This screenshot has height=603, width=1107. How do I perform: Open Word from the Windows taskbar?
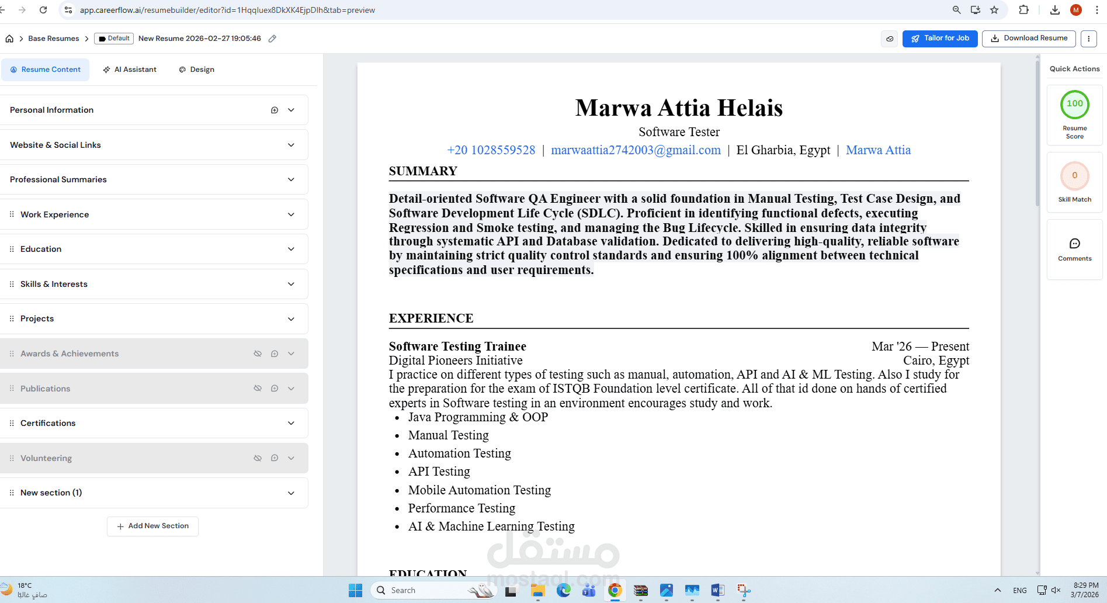point(717,590)
